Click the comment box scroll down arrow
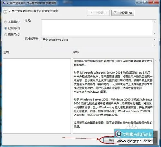Image resolution: width=161 pixels, height=147 pixels. 155,33
